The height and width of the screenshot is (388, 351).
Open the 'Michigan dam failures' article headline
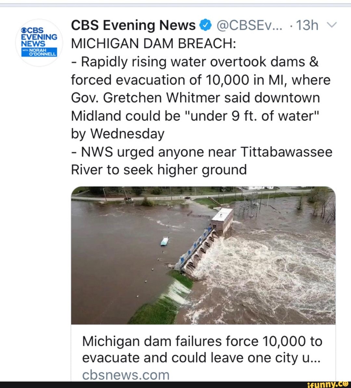(x=201, y=349)
